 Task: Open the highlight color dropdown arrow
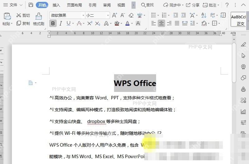121,24
